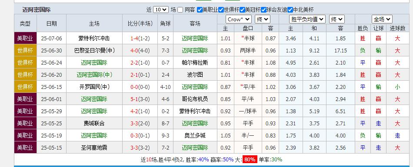The height and width of the screenshot is (167, 413).
Task: Open the 2-2(1-0) score on 25-06-24
Action: click(x=140, y=62)
